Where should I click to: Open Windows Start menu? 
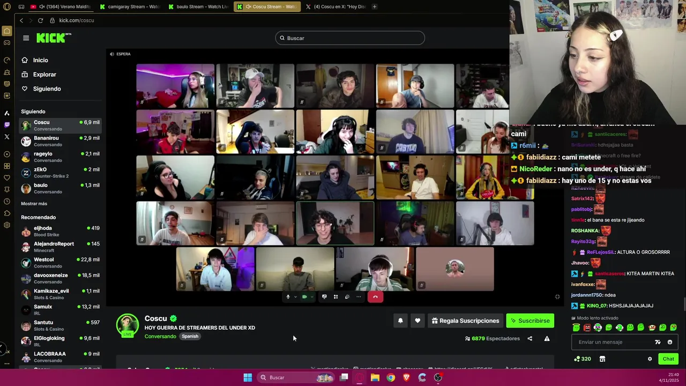[248, 377]
